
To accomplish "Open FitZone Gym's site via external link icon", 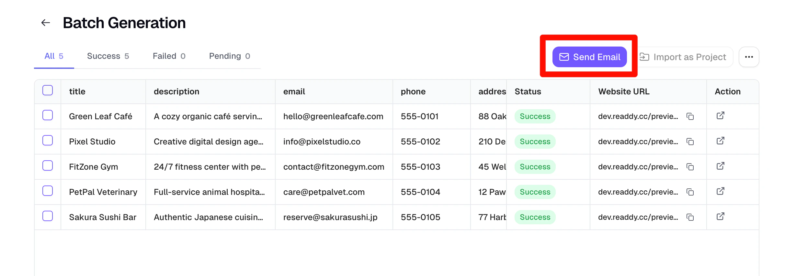I will click(720, 166).
